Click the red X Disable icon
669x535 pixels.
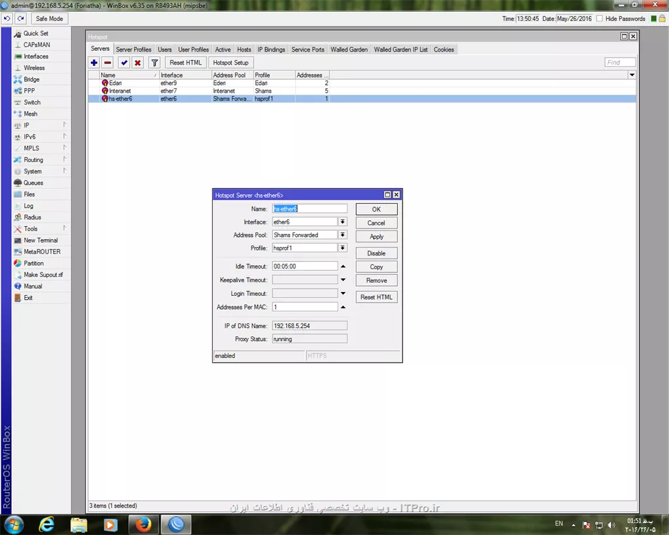(x=137, y=63)
